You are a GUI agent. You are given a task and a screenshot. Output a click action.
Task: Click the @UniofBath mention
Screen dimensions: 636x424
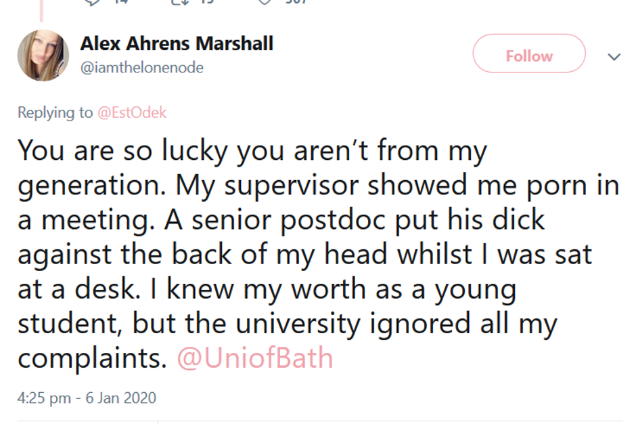click(x=255, y=358)
